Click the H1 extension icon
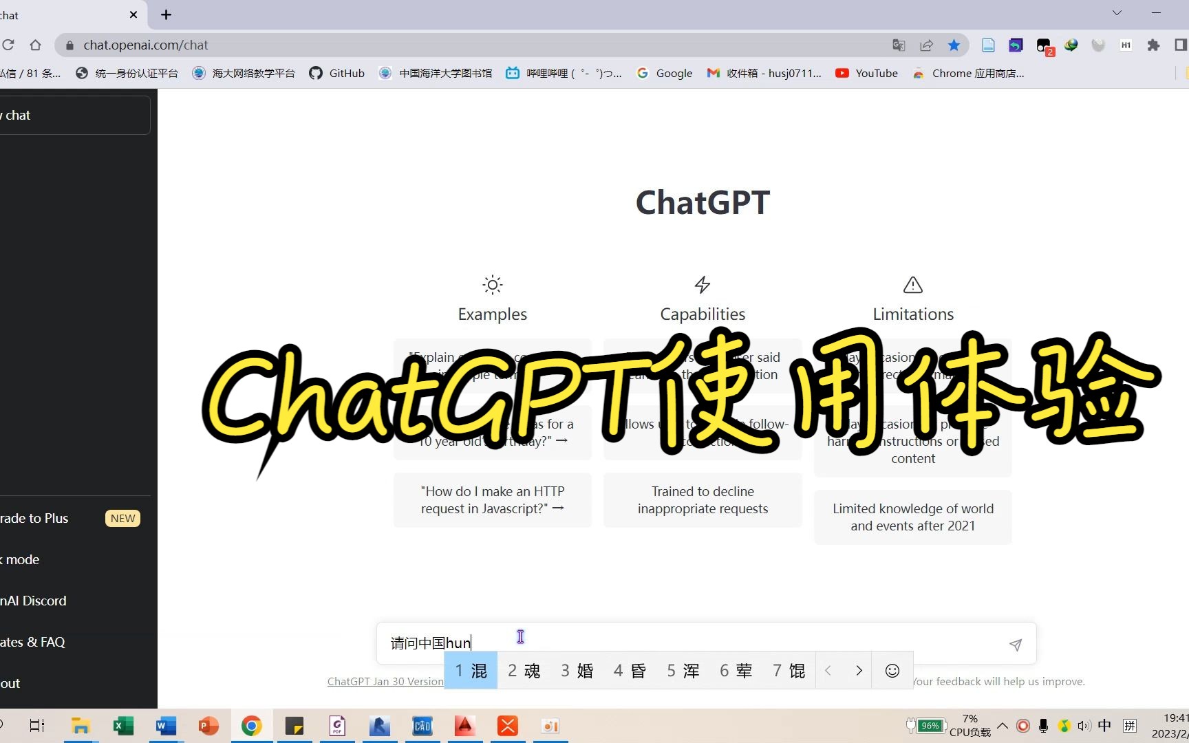The image size is (1189, 743). (1126, 45)
